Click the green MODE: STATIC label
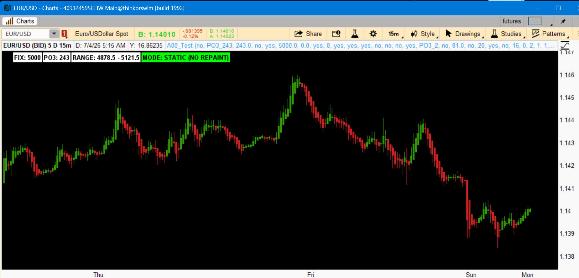Image resolution: width=579 pixels, height=278 pixels. point(185,58)
